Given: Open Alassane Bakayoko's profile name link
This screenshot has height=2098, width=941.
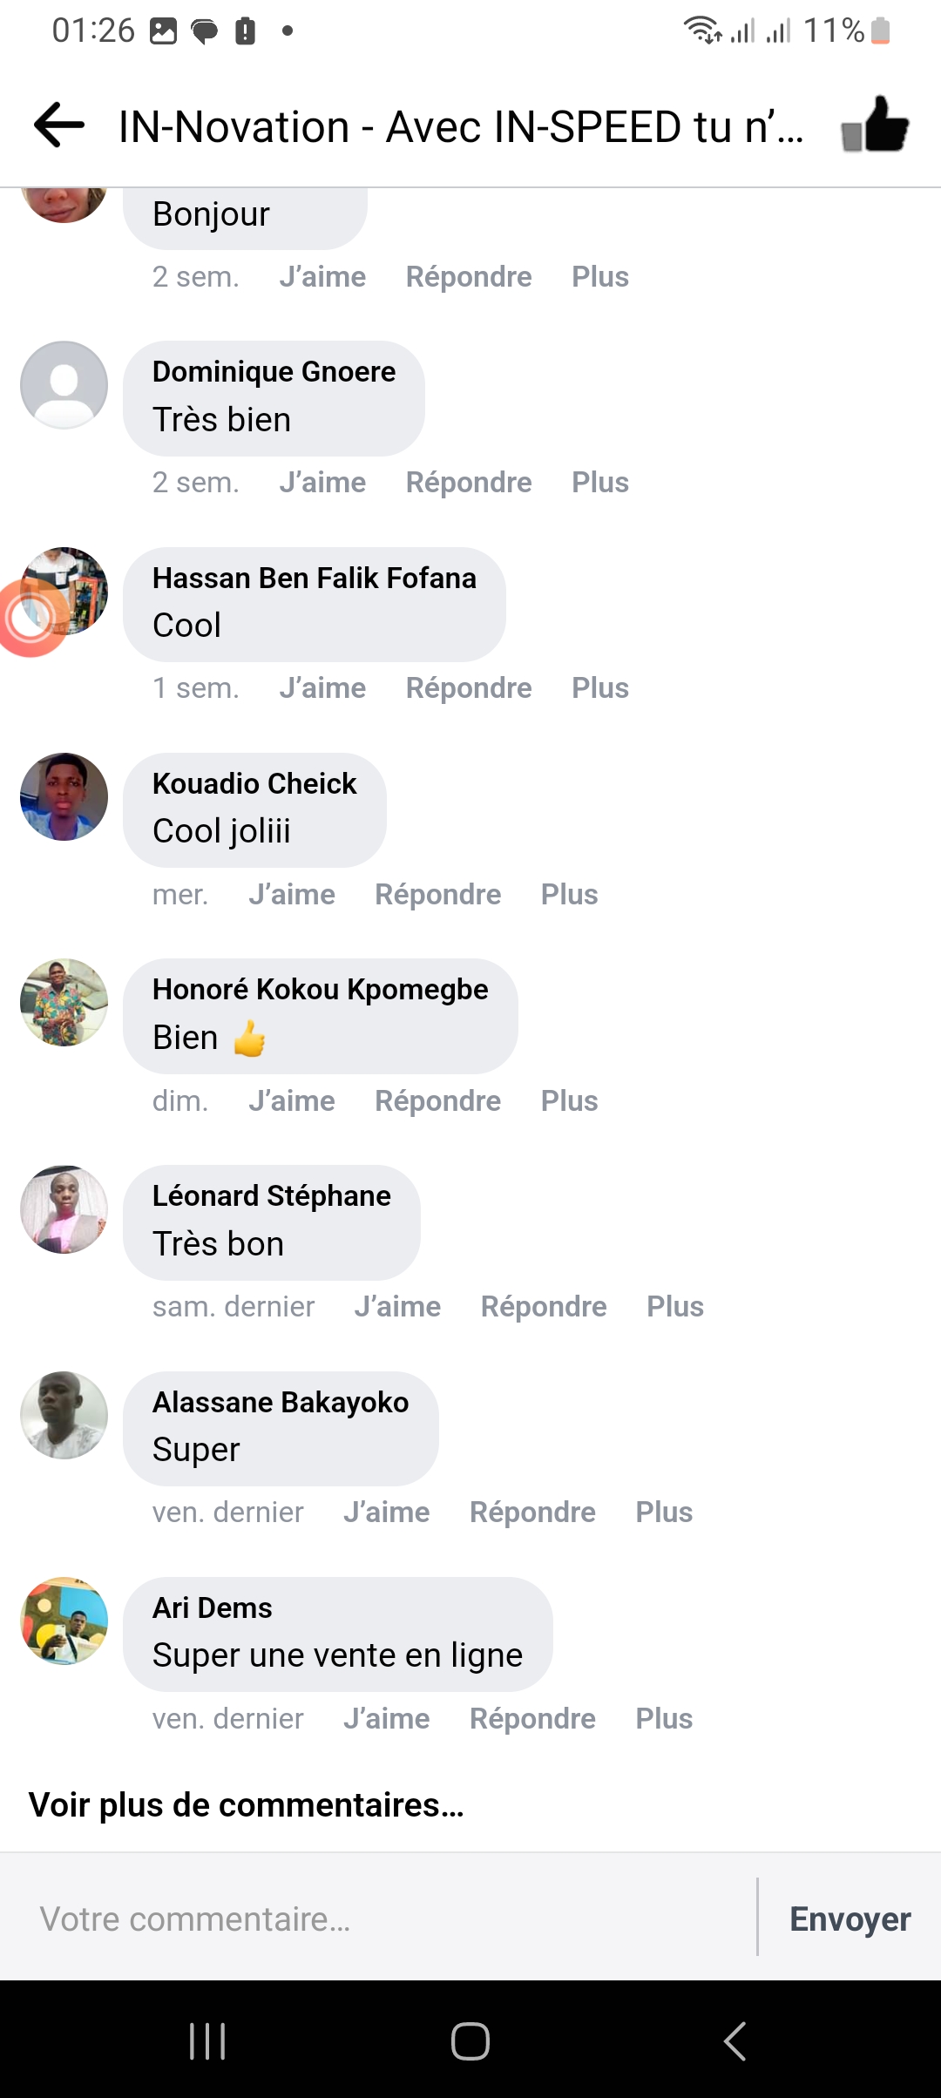Looking at the screenshot, I should 281,1403.
